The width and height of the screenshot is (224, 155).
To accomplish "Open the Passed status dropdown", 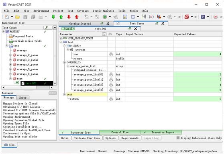I will tap(68, 29).
